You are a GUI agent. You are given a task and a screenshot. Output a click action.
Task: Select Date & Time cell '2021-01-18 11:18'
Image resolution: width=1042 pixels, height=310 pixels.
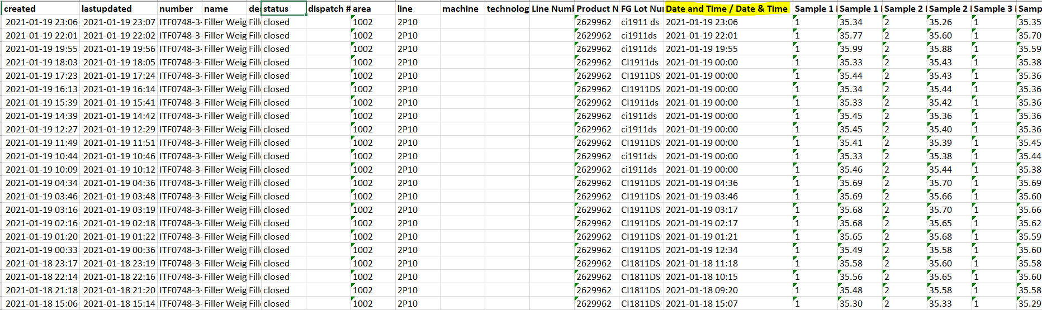(x=728, y=263)
